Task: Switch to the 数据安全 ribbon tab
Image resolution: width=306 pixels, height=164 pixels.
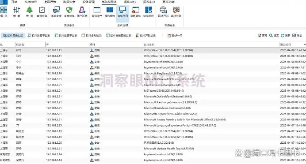Action: (x=69, y=2)
